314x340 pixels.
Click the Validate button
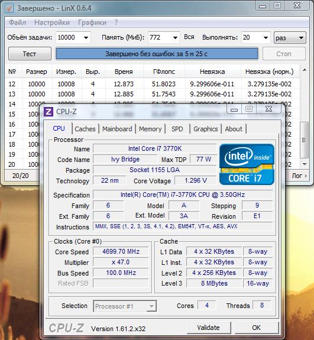tap(208, 328)
